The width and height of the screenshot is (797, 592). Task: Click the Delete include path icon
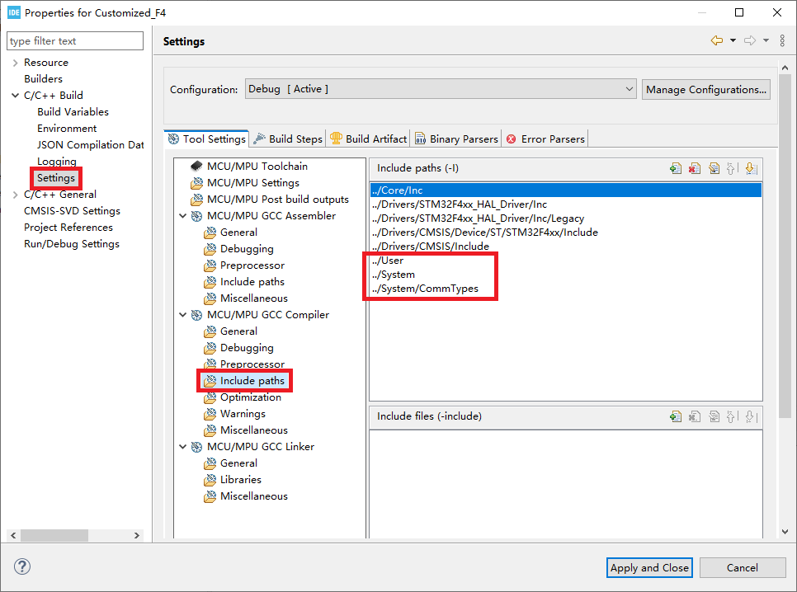695,168
